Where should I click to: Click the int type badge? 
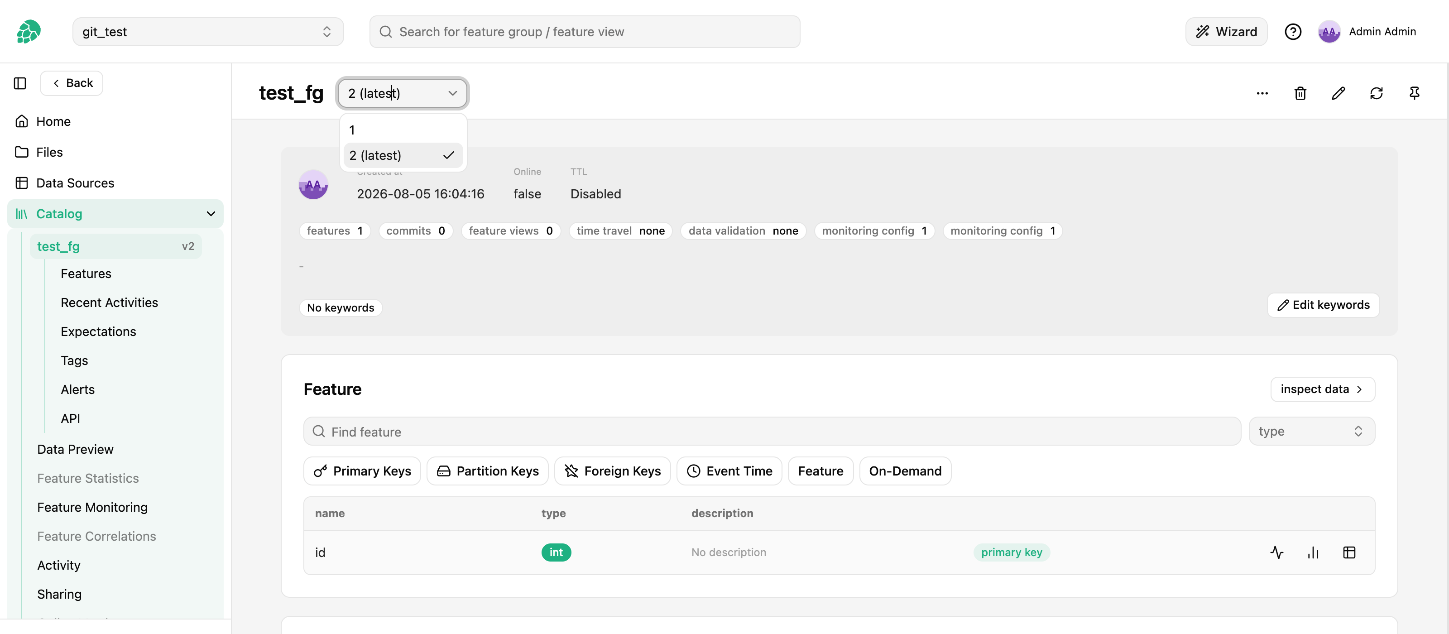tap(556, 552)
